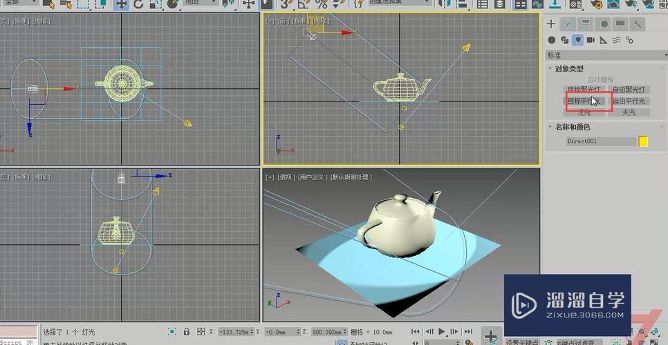Switch to the Modify panel tab
The width and height of the screenshot is (668, 345).
click(568, 24)
